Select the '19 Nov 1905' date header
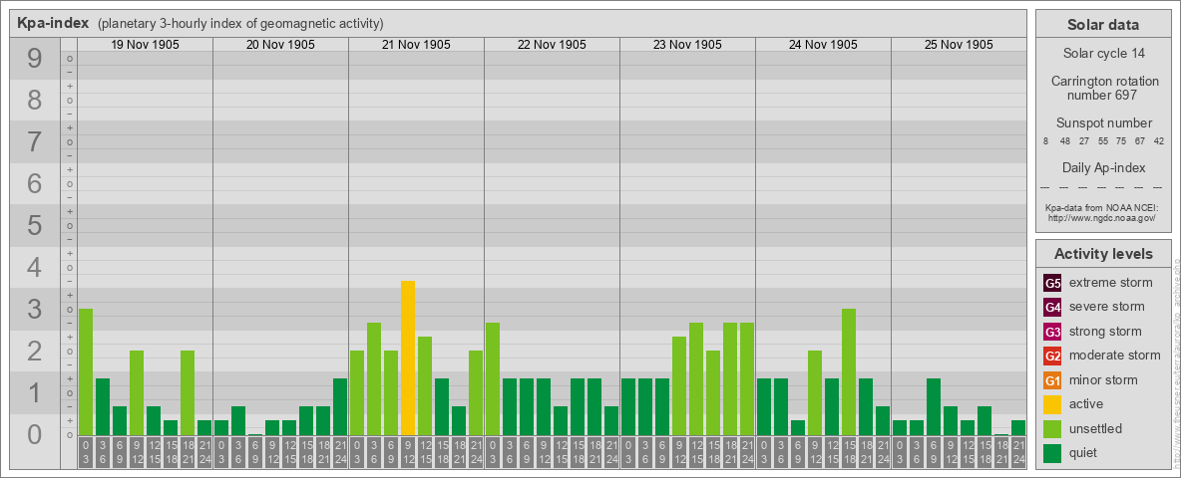Viewport: 1181px width, 478px height. pyautogui.click(x=146, y=45)
